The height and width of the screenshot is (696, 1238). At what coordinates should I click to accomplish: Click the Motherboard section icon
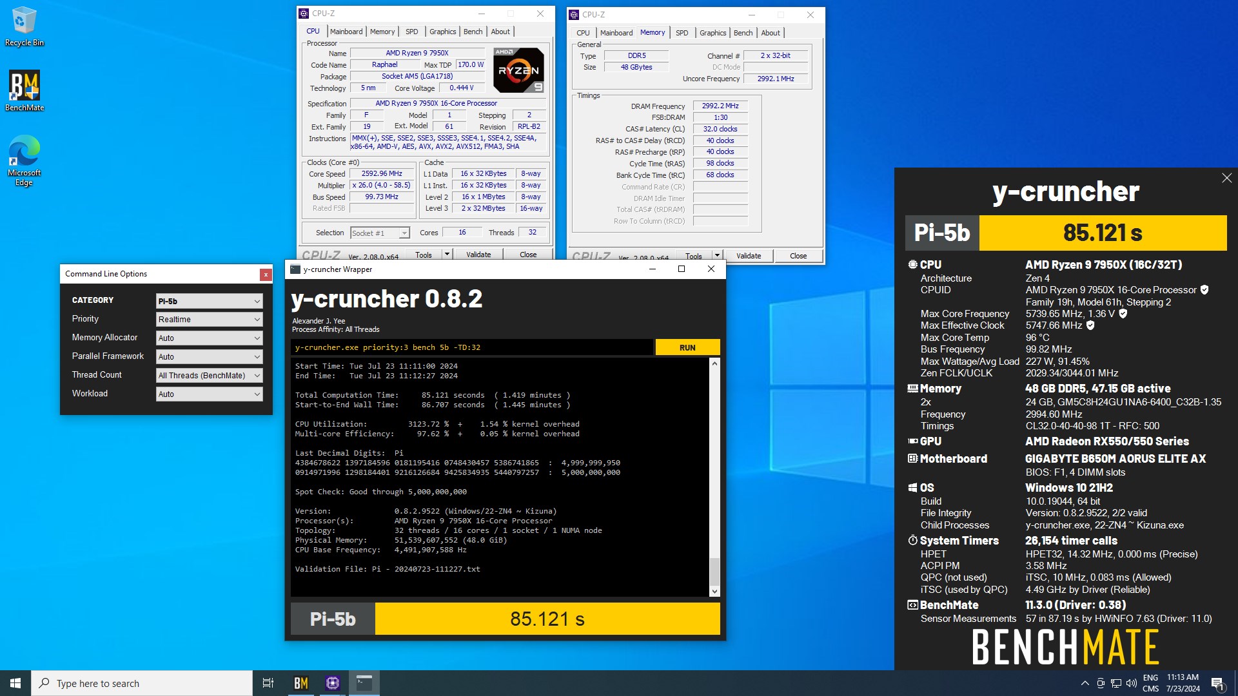(x=912, y=459)
